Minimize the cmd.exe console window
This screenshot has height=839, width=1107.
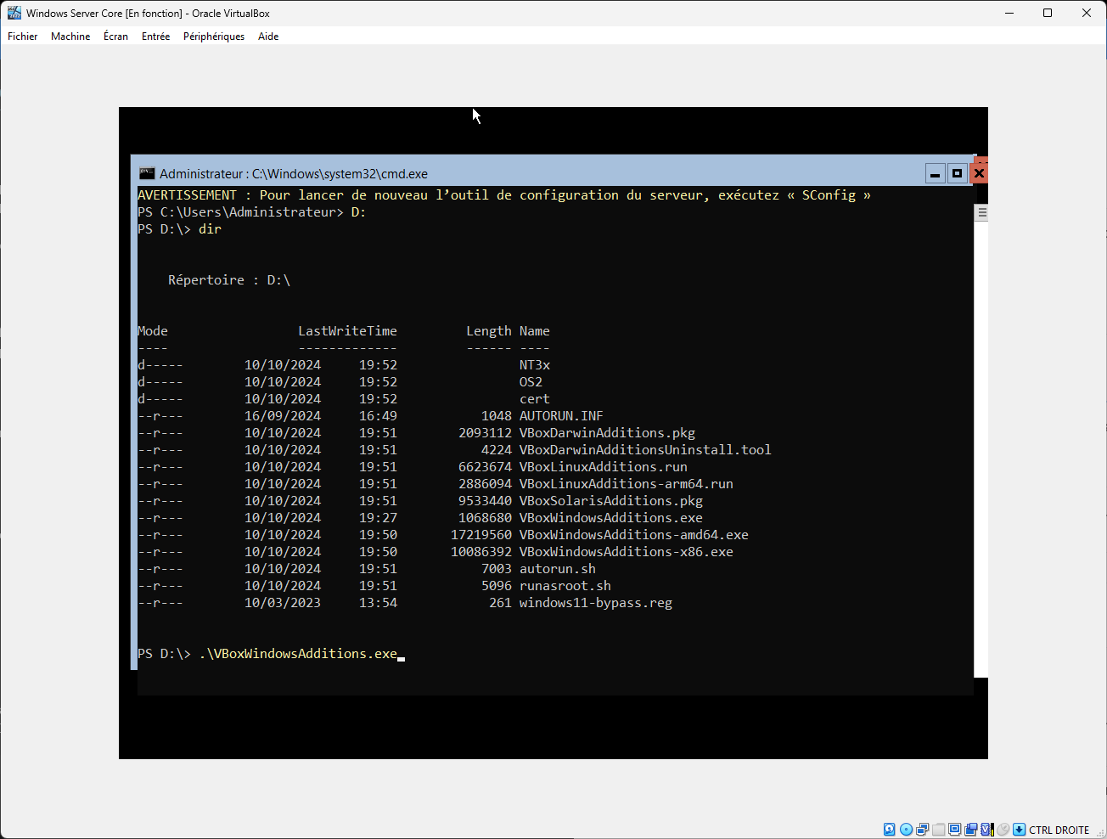pyautogui.click(x=935, y=173)
